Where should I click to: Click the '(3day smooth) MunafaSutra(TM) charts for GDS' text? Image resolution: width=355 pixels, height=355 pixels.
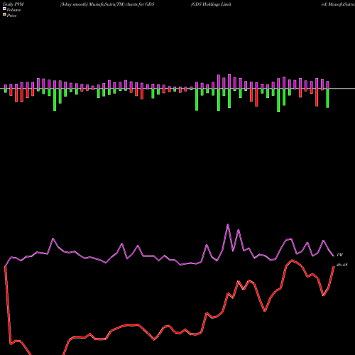pos(107,4)
